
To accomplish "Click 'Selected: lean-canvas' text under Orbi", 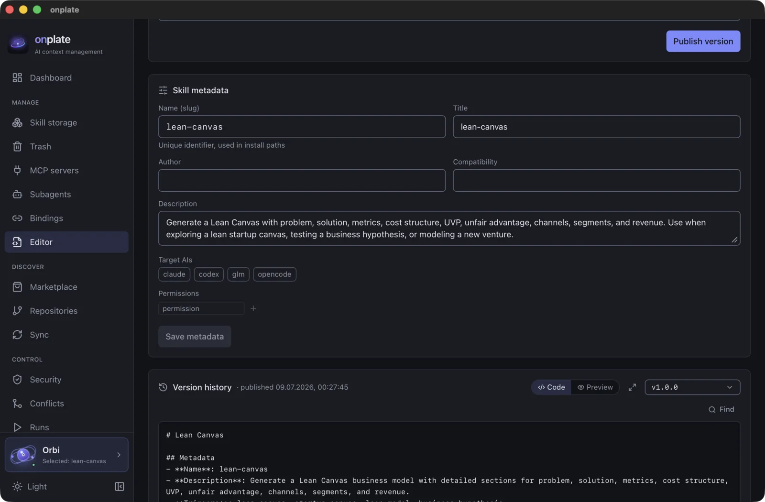I will point(74,461).
